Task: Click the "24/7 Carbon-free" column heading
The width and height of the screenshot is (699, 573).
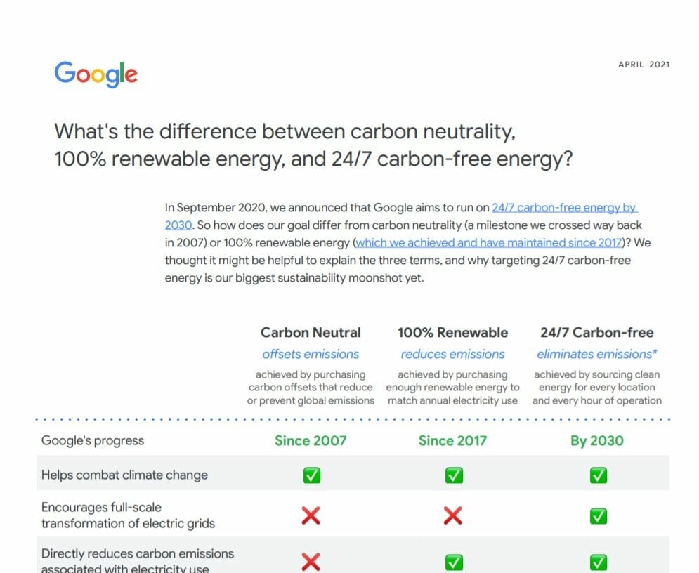Action: click(x=596, y=333)
